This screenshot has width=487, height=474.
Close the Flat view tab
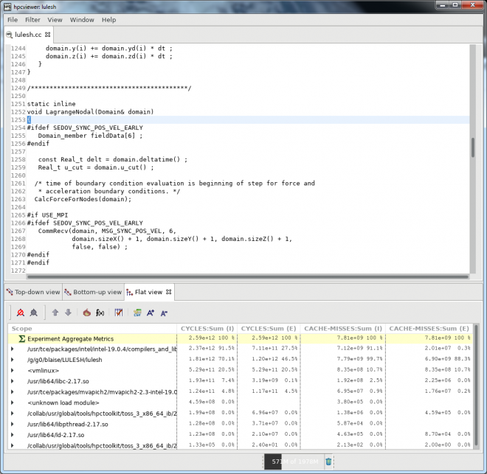(169, 292)
